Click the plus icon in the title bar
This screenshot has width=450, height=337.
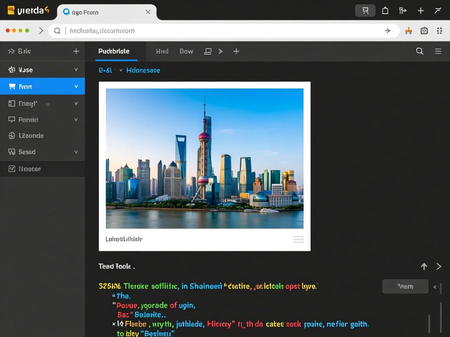coord(421,11)
